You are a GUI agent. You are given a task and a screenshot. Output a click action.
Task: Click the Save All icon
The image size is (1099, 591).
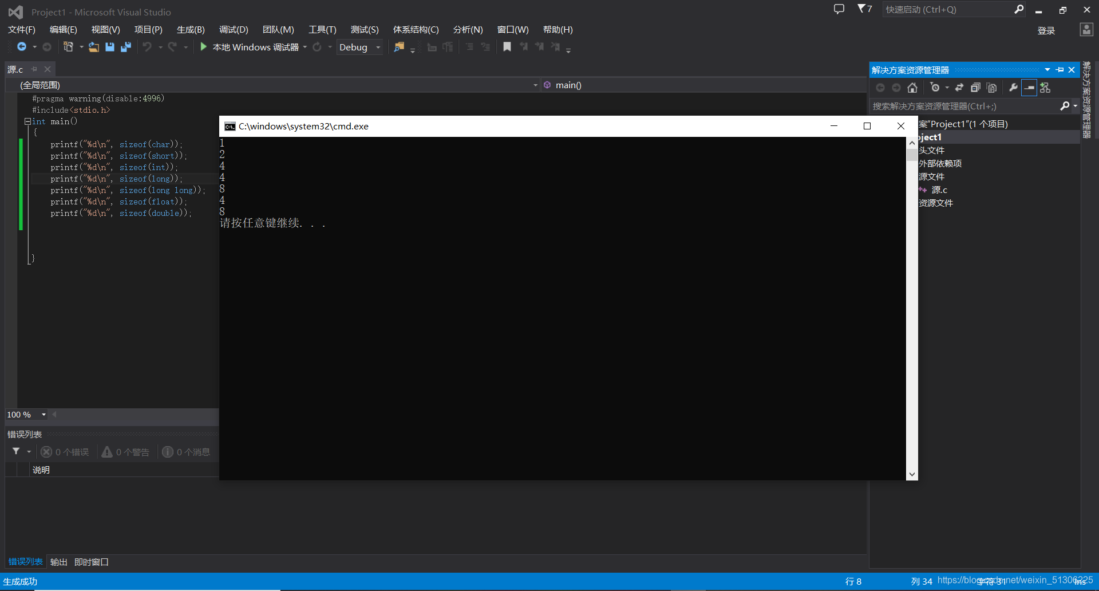(x=126, y=47)
